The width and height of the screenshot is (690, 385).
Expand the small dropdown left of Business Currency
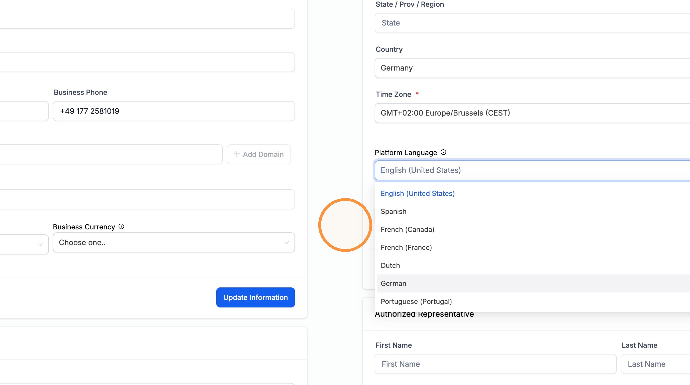click(24, 244)
